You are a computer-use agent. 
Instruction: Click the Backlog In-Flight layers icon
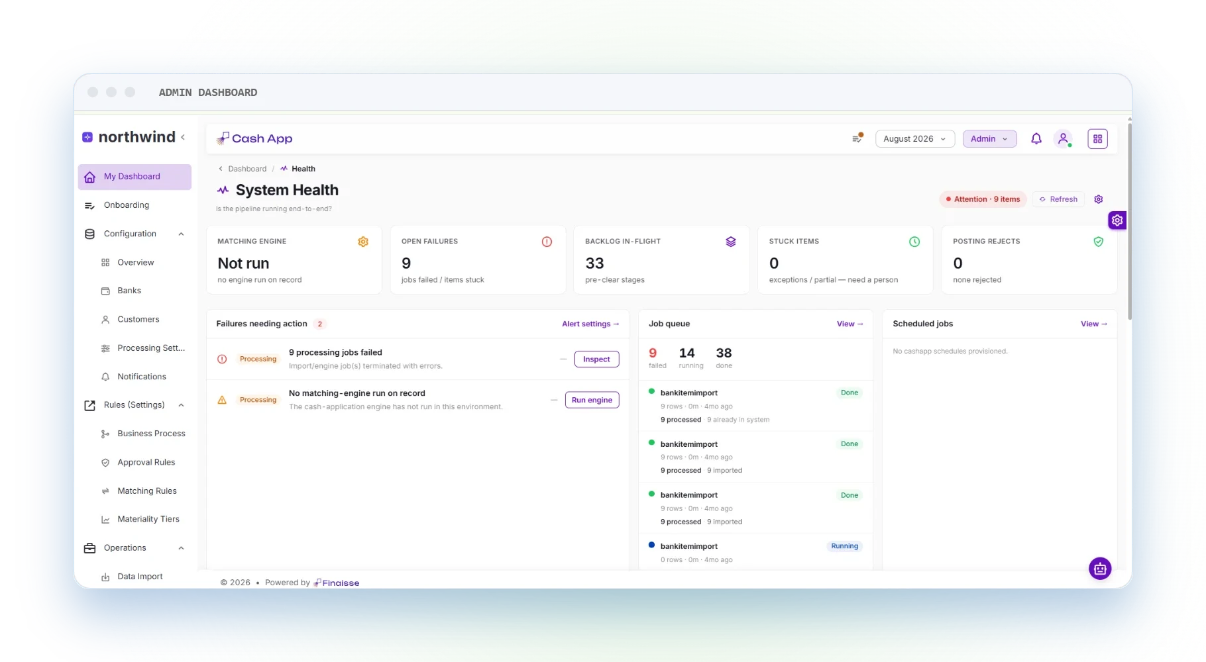tap(731, 242)
